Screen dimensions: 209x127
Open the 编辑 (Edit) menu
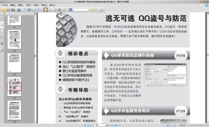coord(13,5)
